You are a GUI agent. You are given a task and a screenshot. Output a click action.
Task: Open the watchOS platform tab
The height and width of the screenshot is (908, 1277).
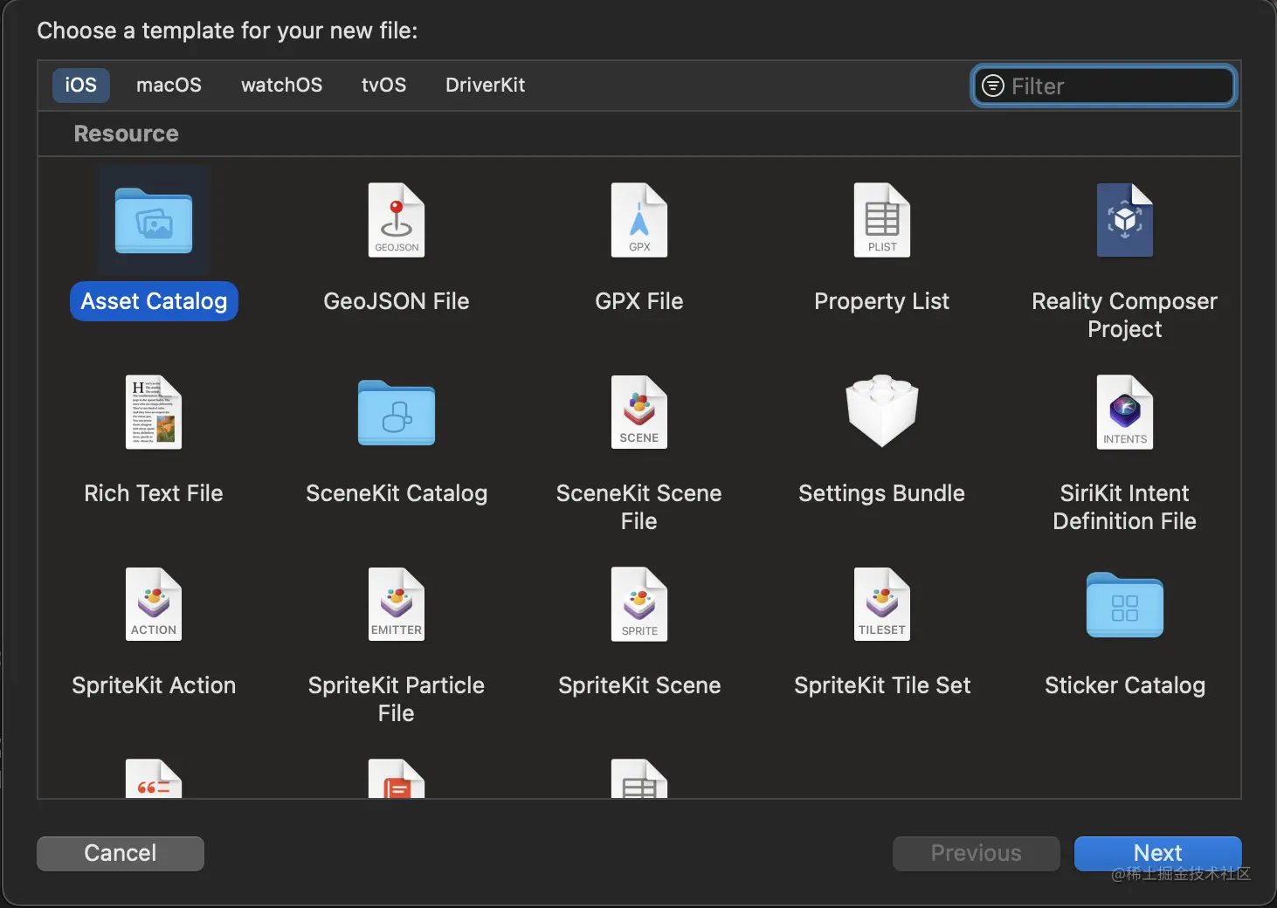[x=281, y=85]
